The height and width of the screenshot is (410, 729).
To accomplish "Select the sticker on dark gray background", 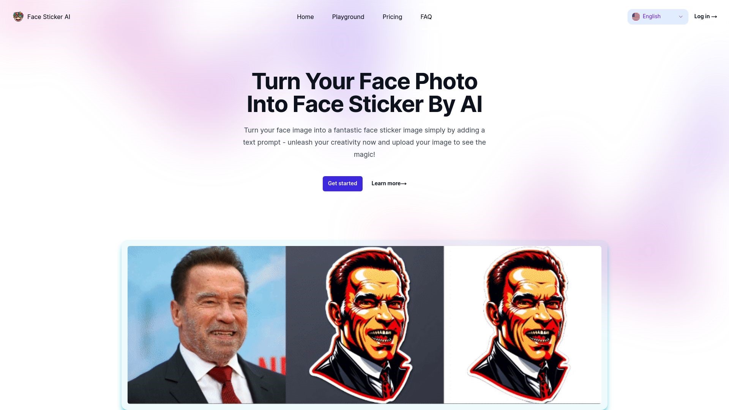I will point(364,325).
